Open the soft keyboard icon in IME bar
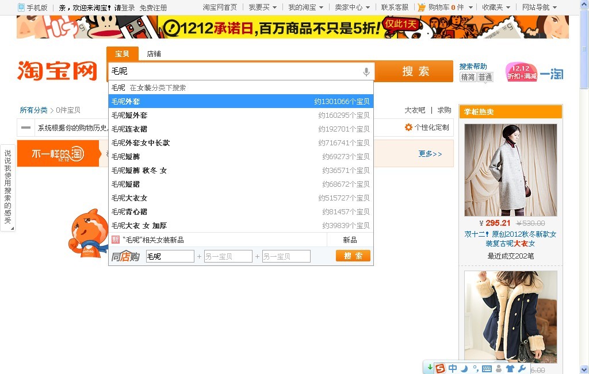Viewport: 589px width, 374px height. [487, 369]
